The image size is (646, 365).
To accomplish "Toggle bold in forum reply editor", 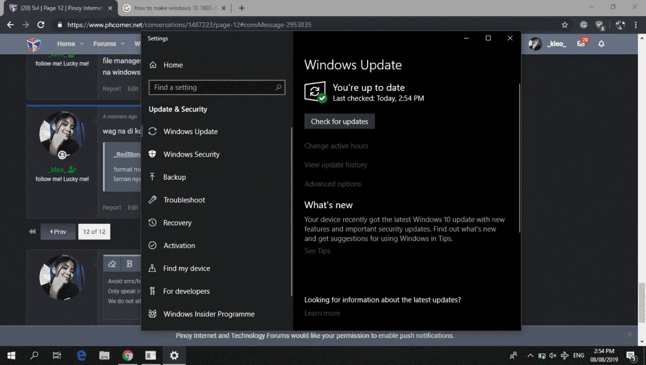I will (129, 264).
